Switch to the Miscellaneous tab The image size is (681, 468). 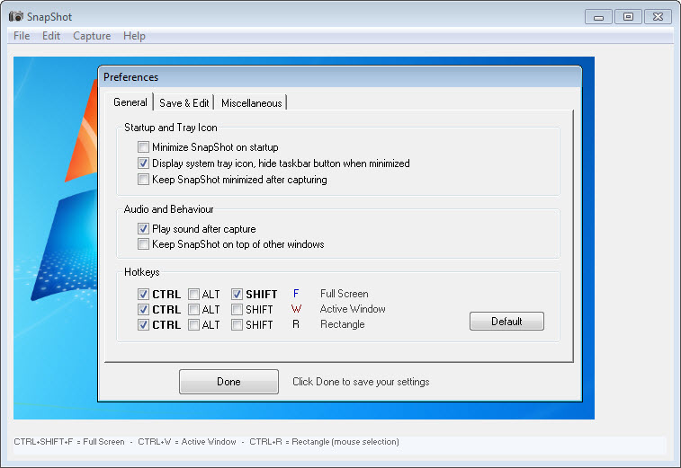pyautogui.click(x=252, y=103)
